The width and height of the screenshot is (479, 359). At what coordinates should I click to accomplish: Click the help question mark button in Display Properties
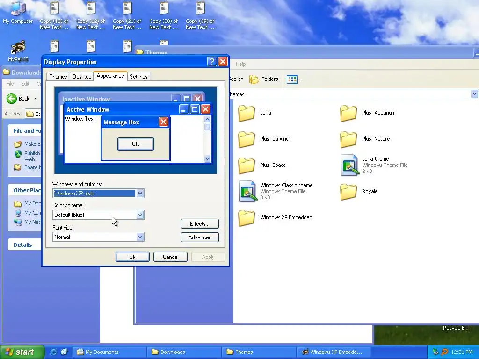pos(212,62)
